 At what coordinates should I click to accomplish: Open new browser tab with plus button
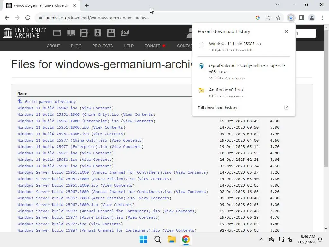[87, 5]
